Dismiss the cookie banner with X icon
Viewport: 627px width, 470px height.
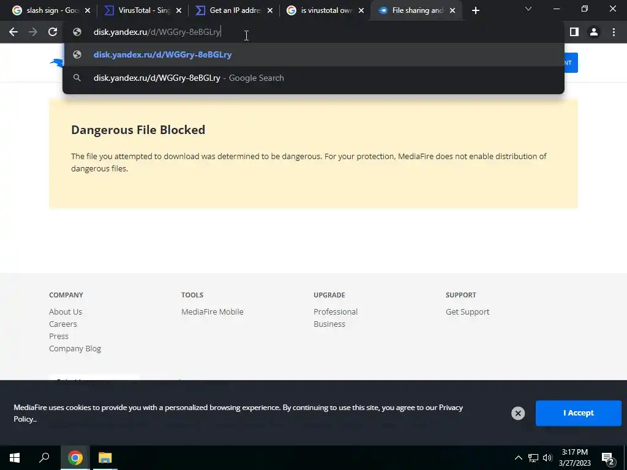(x=518, y=413)
